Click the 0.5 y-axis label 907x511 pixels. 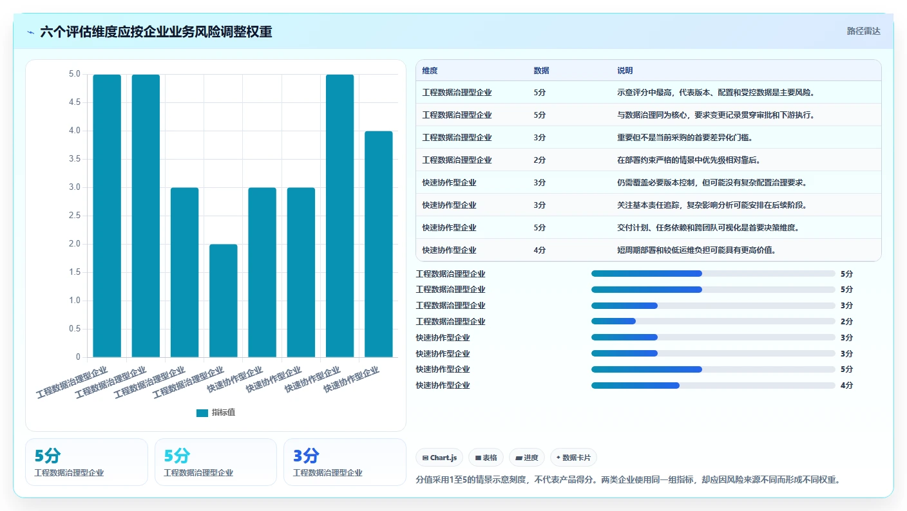(75, 329)
